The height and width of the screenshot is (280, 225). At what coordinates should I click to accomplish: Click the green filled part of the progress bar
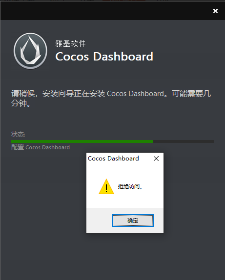(82, 141)
